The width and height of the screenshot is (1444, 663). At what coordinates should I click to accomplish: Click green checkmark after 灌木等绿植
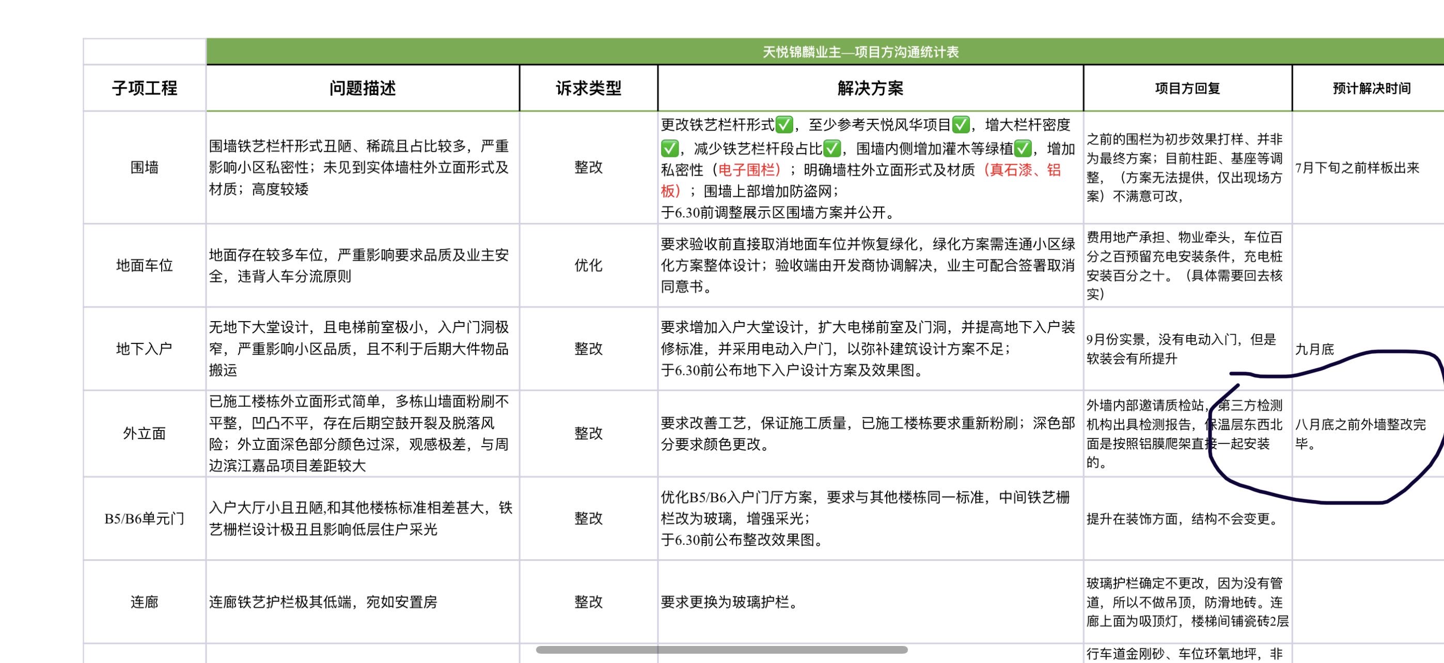(x=1023, y=149)
